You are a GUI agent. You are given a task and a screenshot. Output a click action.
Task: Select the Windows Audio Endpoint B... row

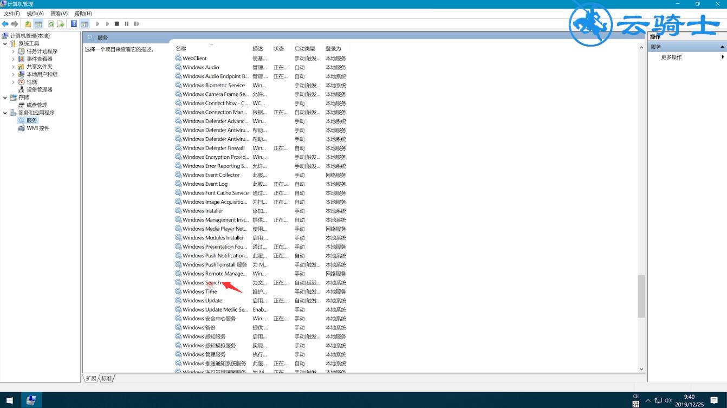[x=261, y=76]
